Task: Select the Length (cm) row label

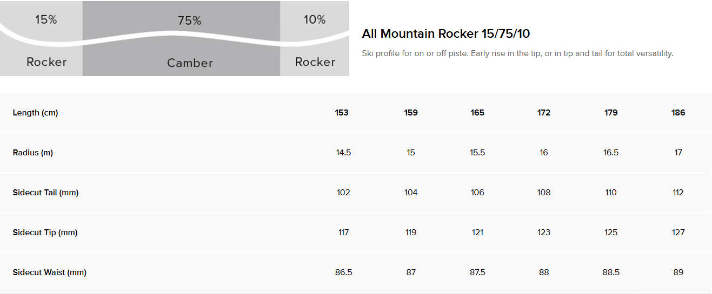Action: click(35, 113)
